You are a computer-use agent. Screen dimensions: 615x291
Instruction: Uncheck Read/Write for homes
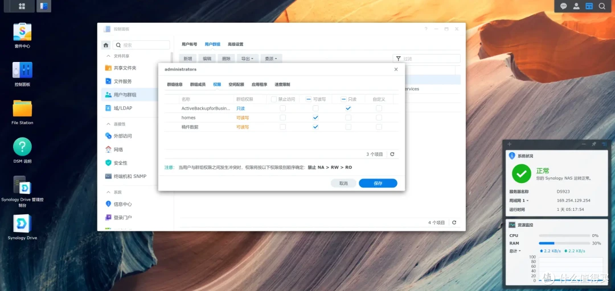[x=315, y=118]
